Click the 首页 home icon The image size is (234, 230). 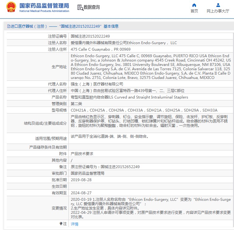pos(194,5)
